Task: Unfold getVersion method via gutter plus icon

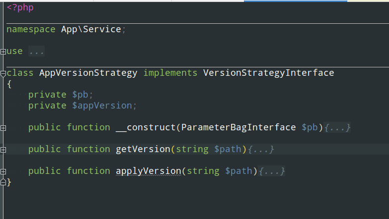Action: tap(3, 150)
